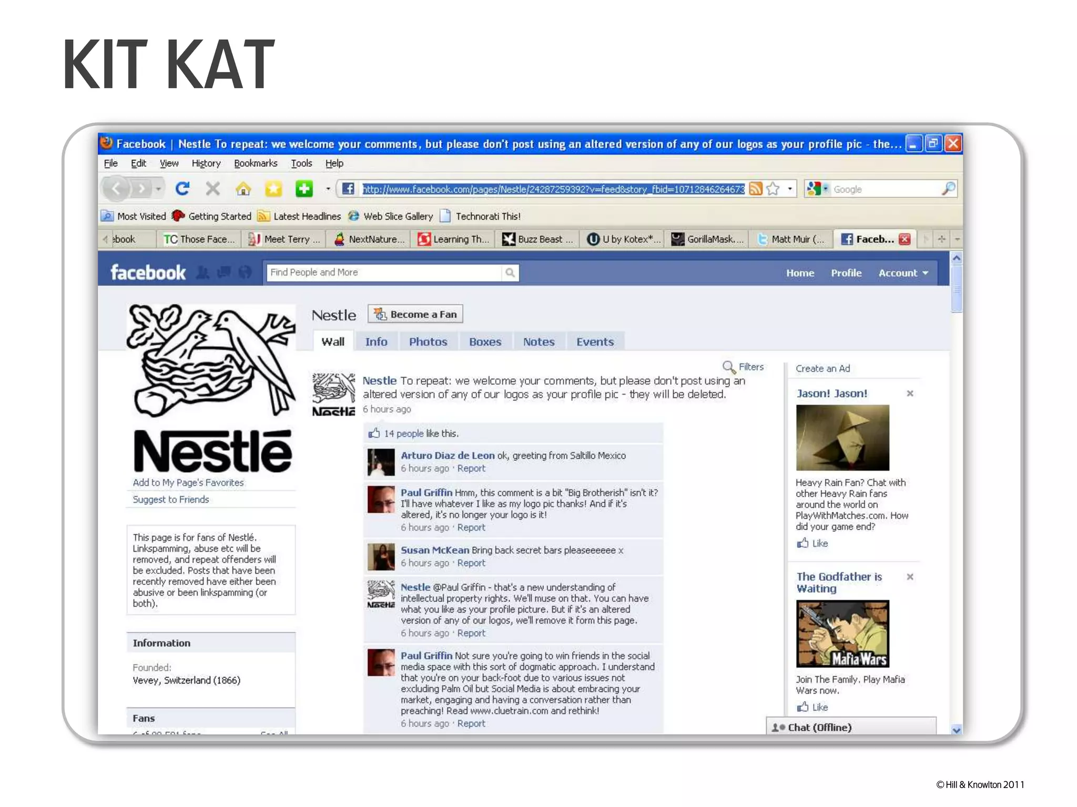Click the Nestle post avatar thumbnail

click(333, 394)
